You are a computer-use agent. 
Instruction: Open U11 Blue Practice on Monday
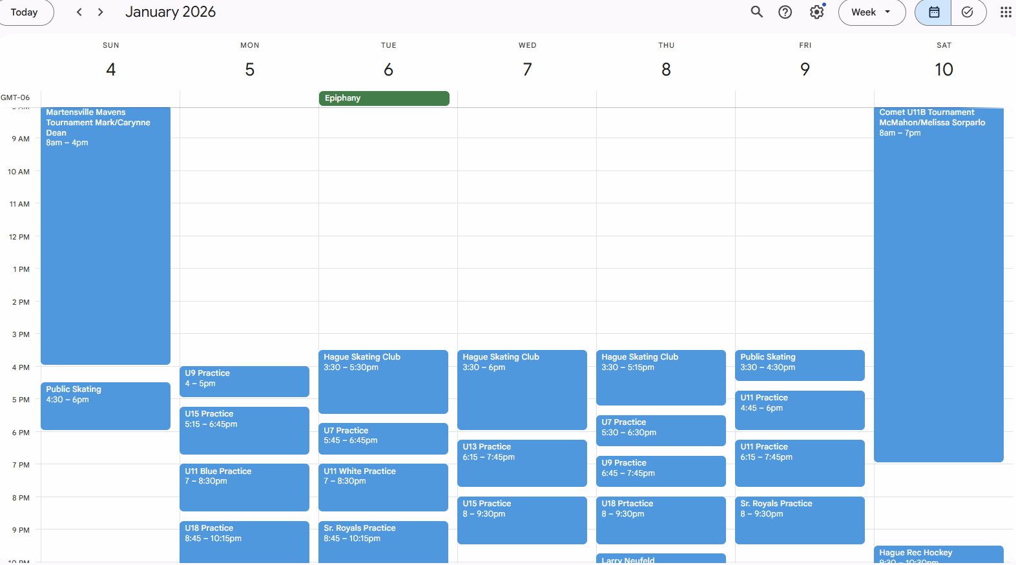pyautogui.click(x=244, y=486)
